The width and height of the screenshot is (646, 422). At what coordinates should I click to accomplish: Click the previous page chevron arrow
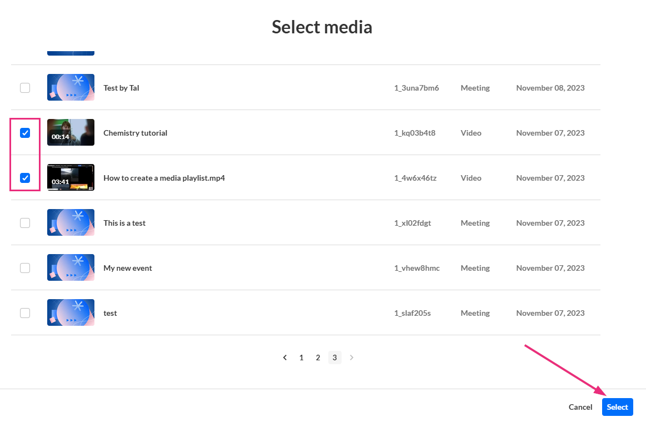click(x=285, y=358)
